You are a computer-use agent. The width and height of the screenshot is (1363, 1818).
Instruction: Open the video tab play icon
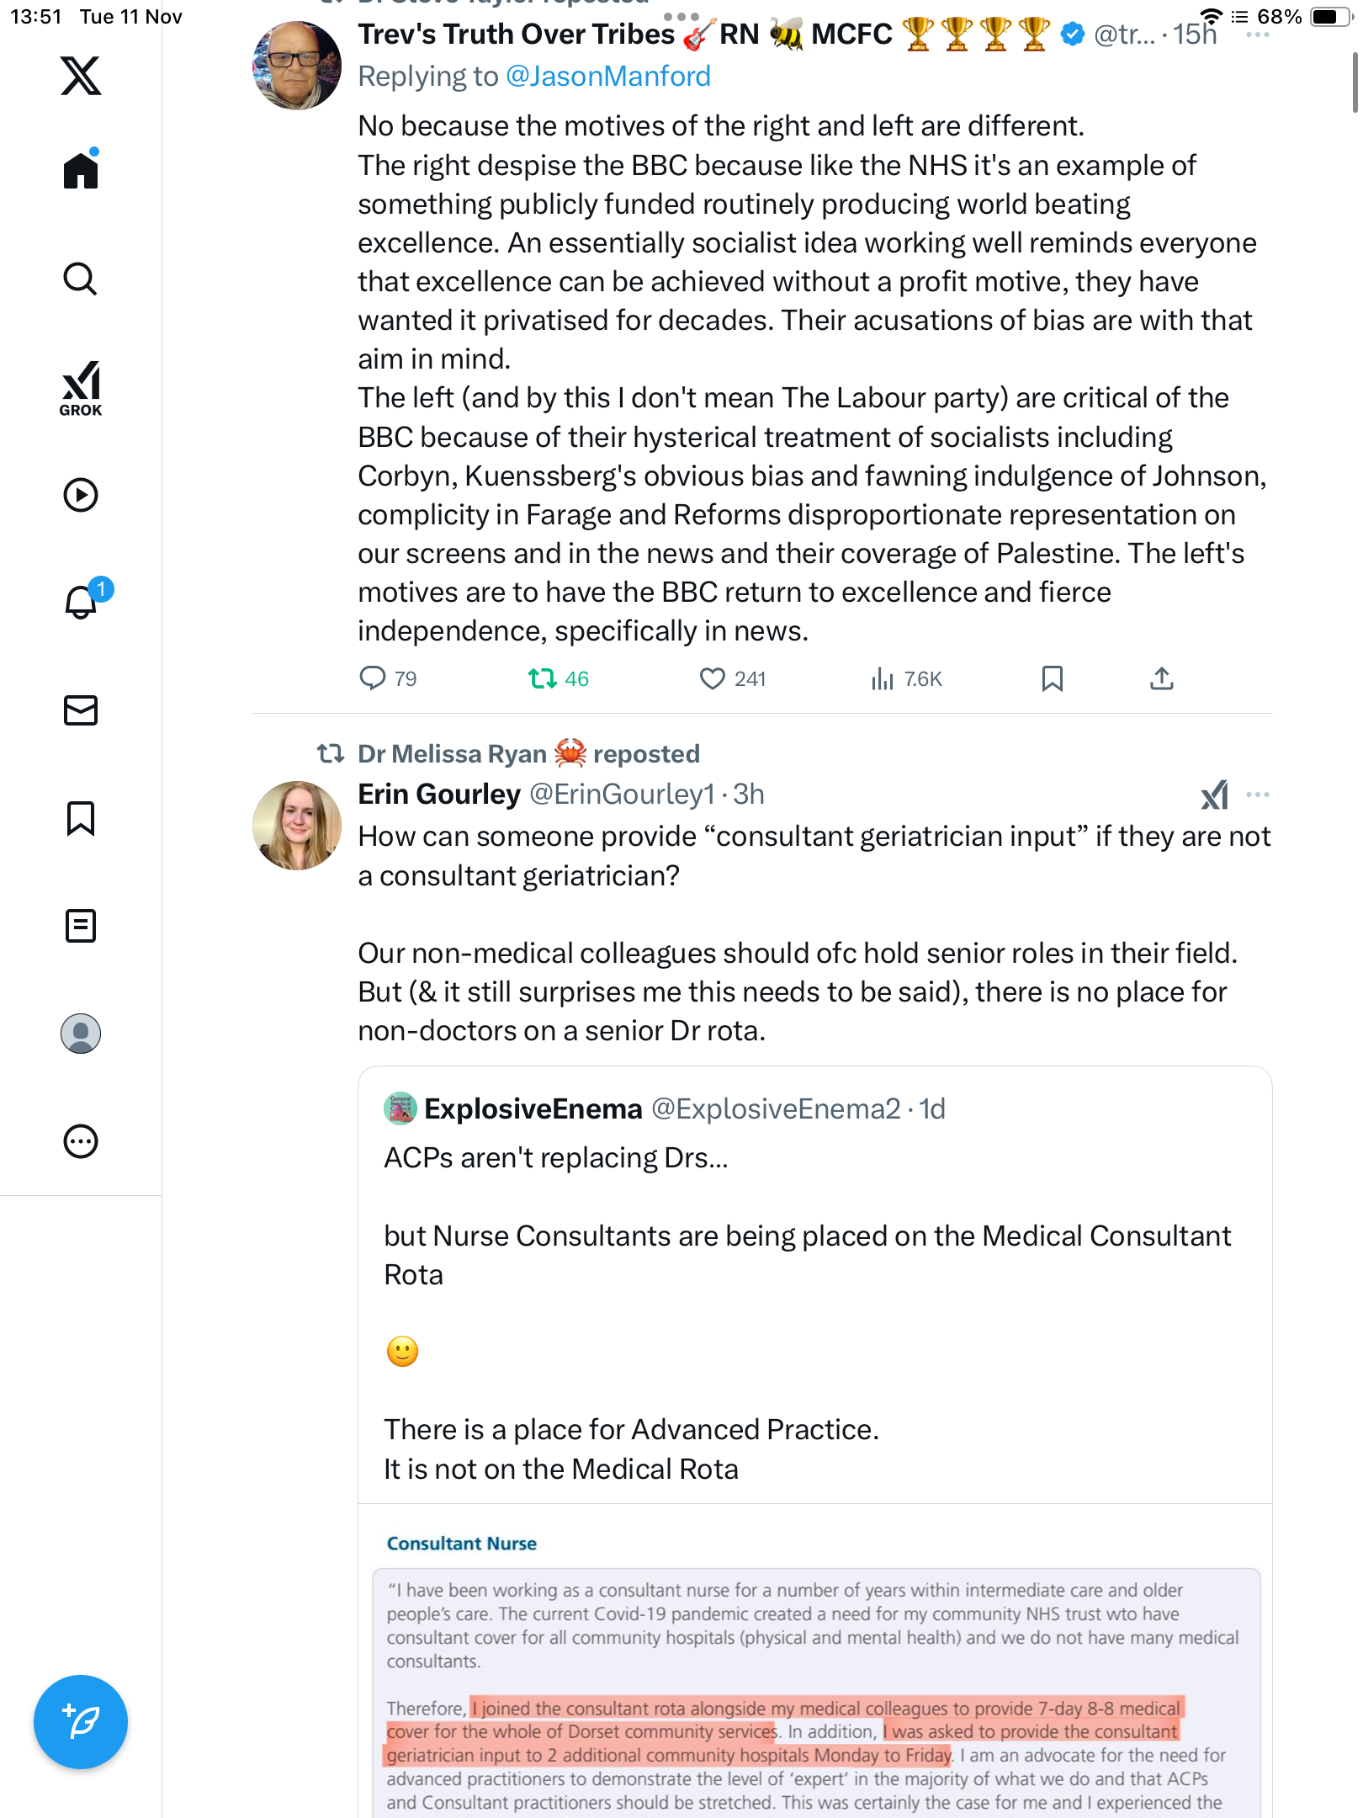81,495
